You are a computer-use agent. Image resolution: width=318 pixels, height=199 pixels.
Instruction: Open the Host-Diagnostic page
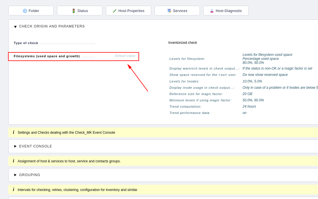[x=226, y=11]
